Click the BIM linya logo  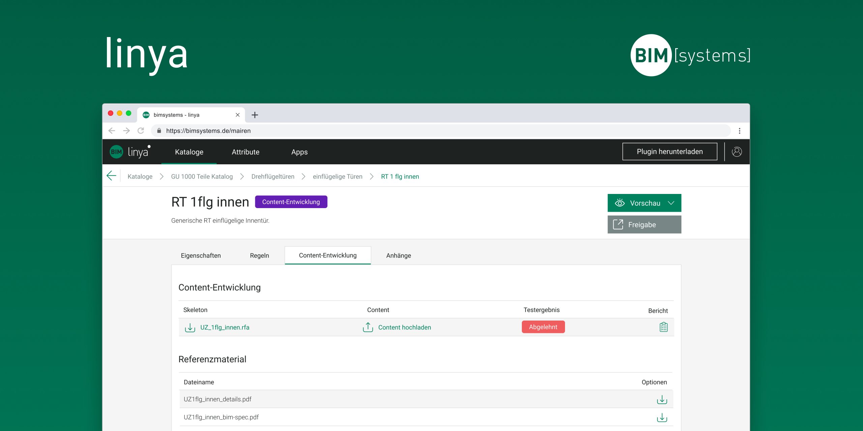tap(130, 152)
